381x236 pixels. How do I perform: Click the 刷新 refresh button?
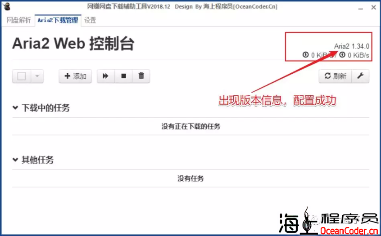pyautogui.click(x=336, y=76)
